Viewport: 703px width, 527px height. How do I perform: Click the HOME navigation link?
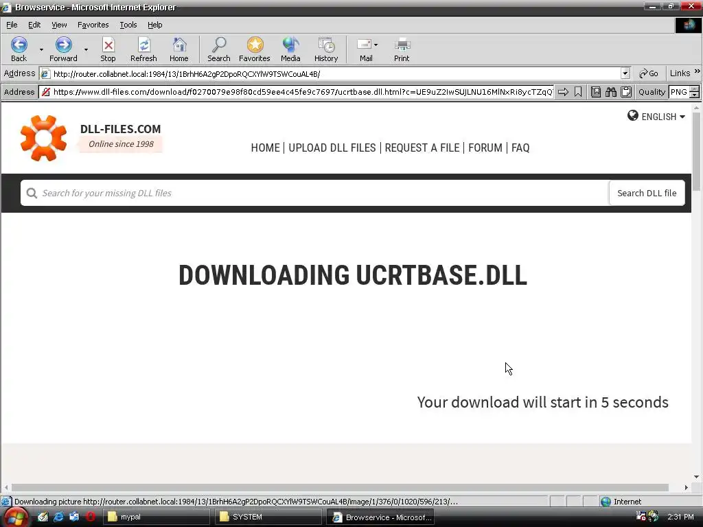(266, 148)
